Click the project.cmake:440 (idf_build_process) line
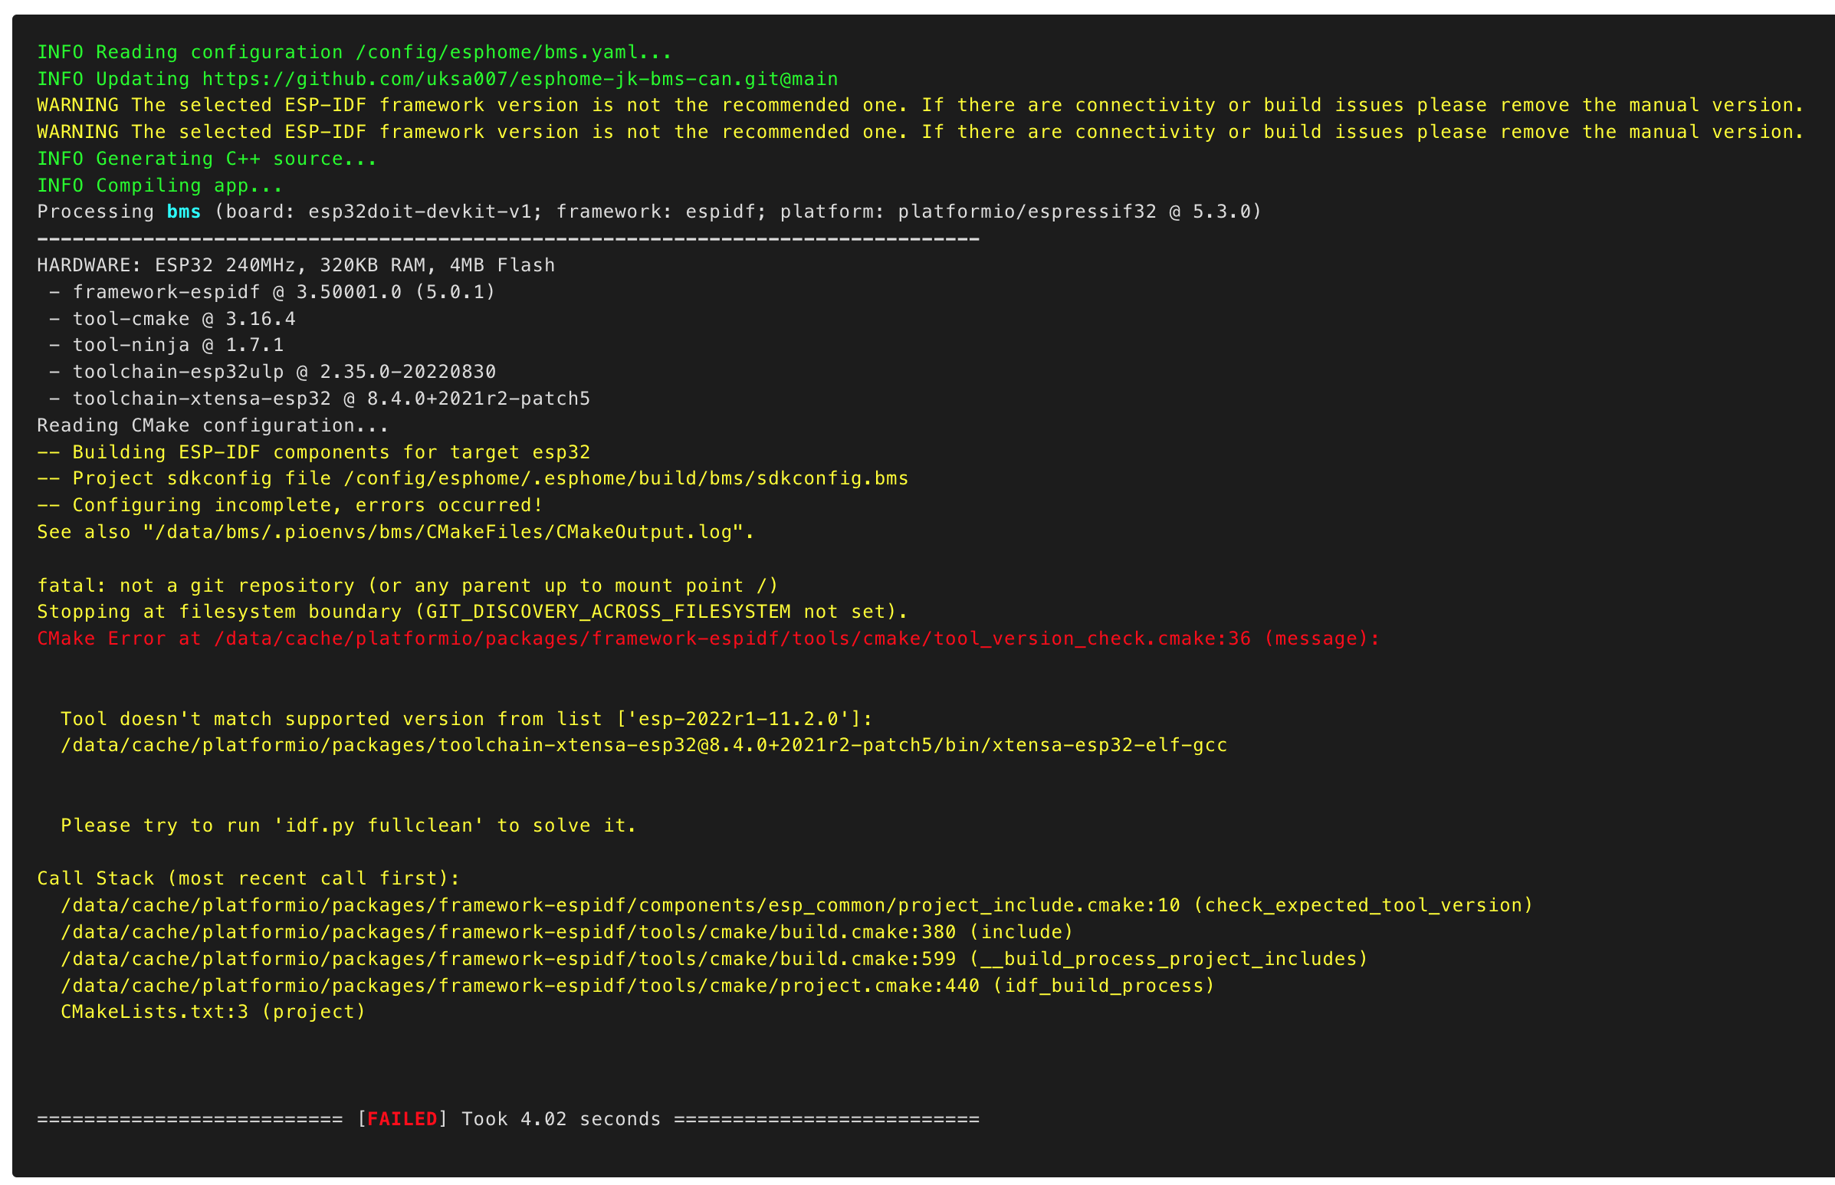Viewport: 1835px width, 1185px height. point(638,986)
